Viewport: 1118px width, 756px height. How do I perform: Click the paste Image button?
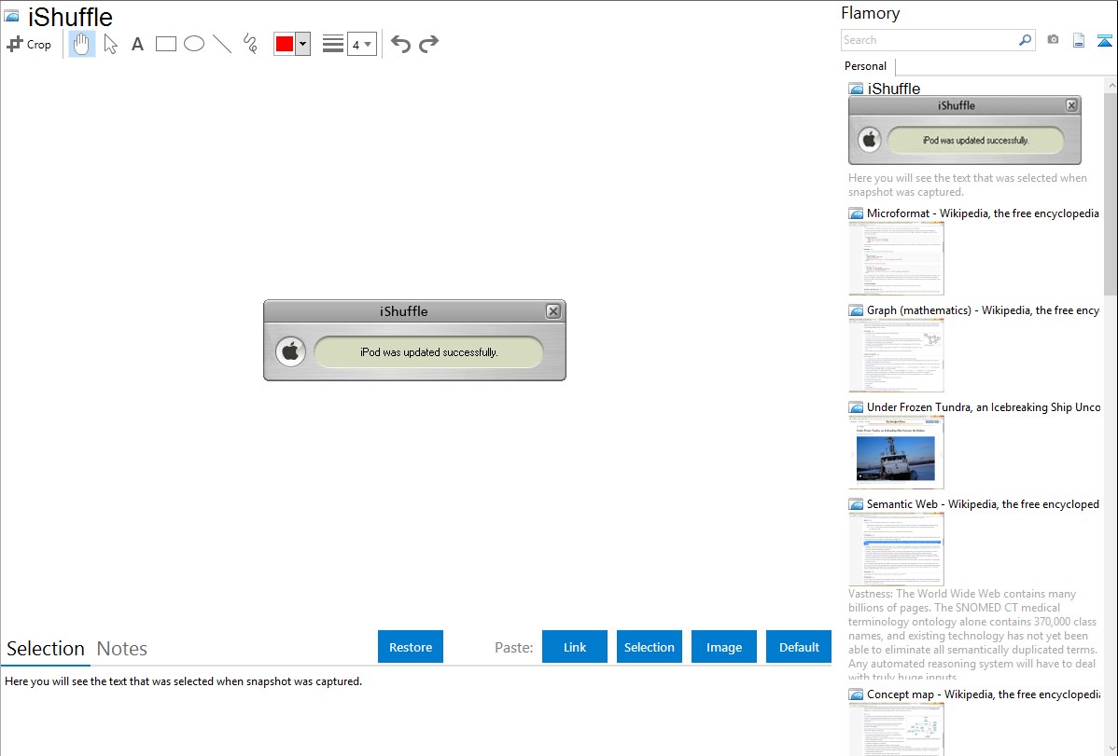pyautogui.click(x=724, y=647)
